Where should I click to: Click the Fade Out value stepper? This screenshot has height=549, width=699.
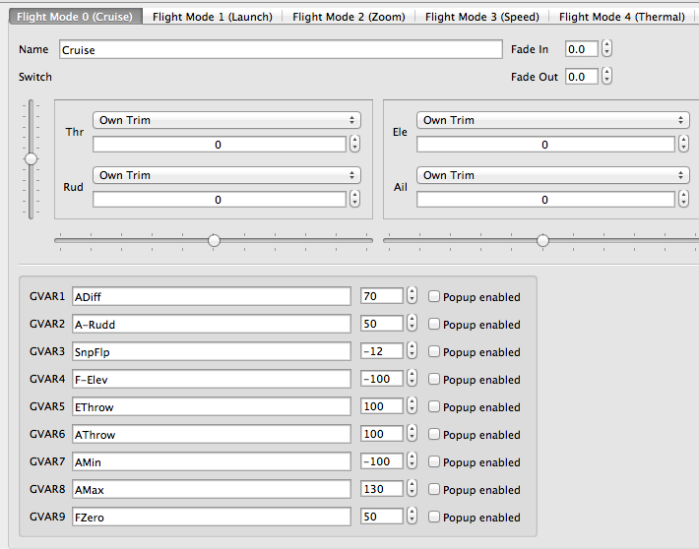pyautogui.click(x=607, y=77)
